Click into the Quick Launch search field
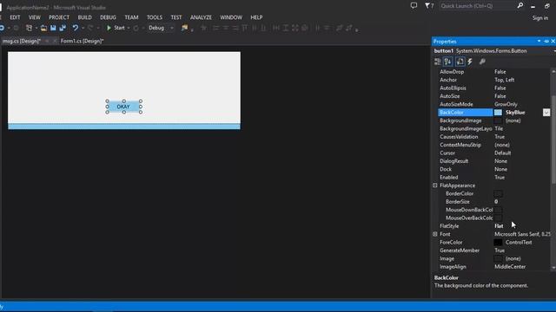 click(x=477, y=6)
